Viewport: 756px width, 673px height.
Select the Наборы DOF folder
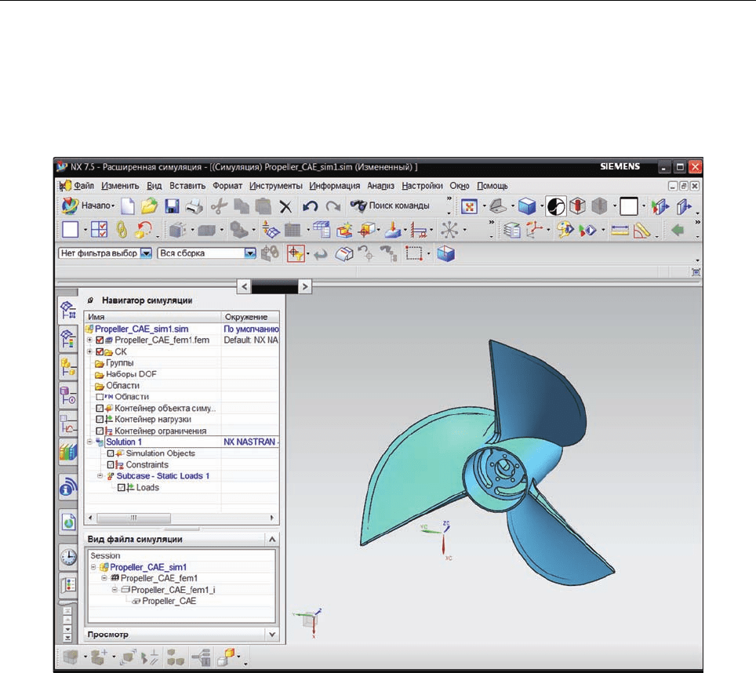tap(131, 375)
